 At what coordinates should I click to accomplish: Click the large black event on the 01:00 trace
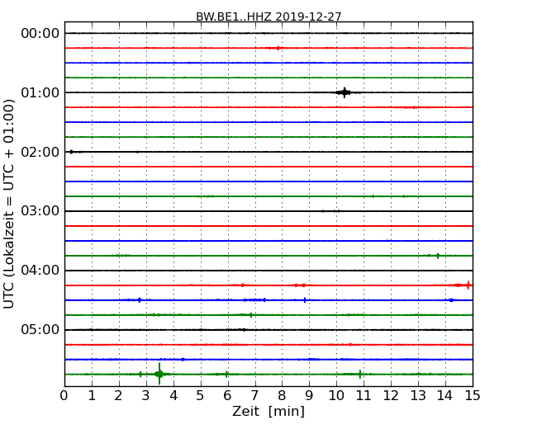coord(345,92)
